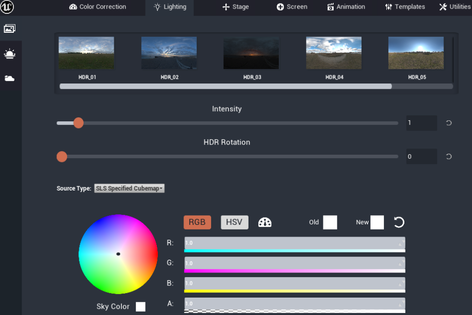Switch color mode to HSV
Screen dimensions: 472x315
pos(235,222)
